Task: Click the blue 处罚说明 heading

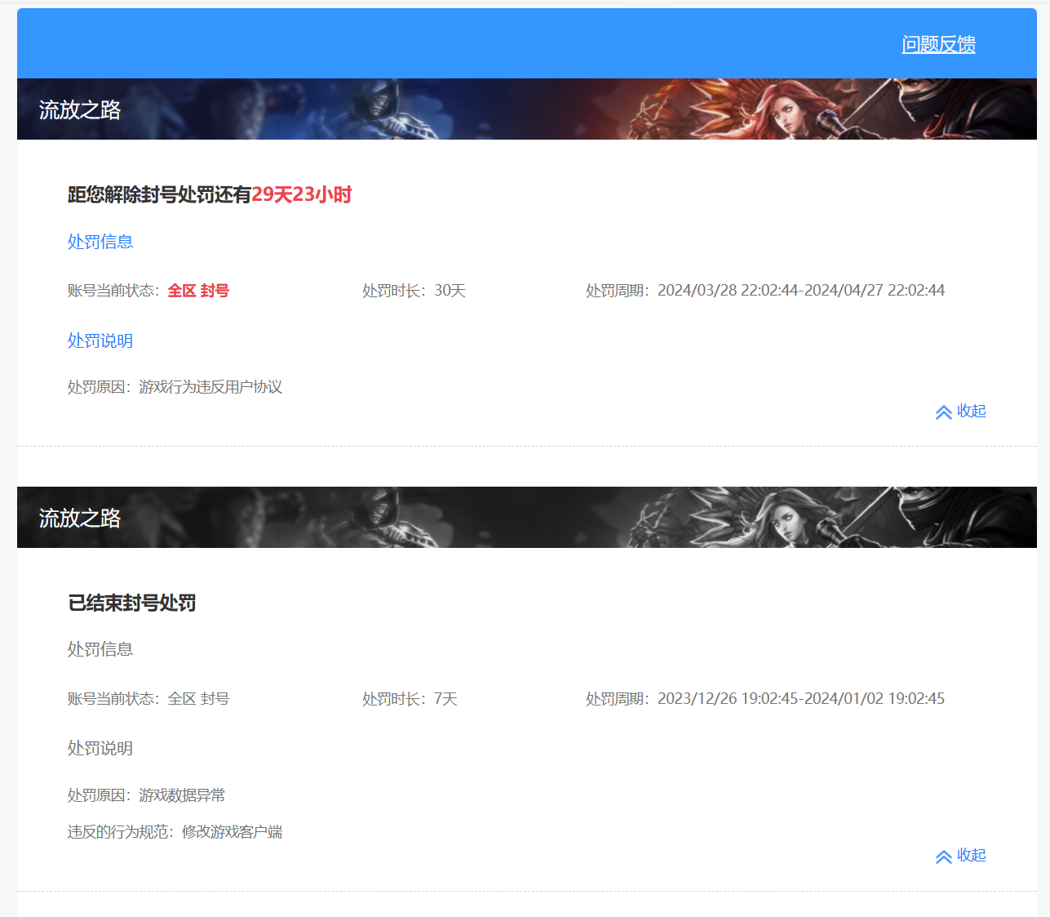Action: coord(100,341)
